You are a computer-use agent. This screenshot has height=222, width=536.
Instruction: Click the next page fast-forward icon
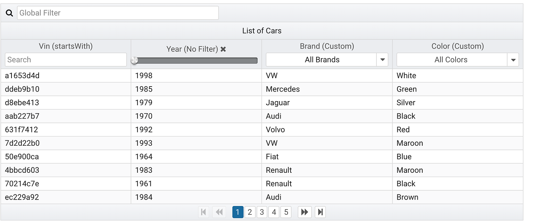(x=304, y=212)
